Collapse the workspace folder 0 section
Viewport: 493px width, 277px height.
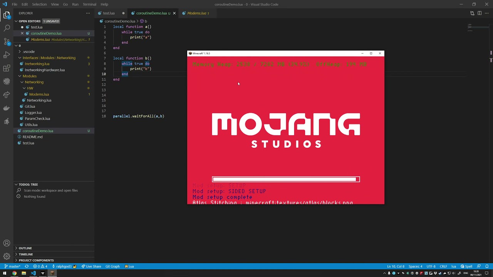click(x=54, y=45)
